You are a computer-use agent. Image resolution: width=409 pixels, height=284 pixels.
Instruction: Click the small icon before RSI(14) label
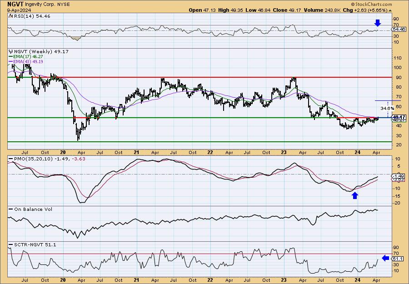(10, 16)
